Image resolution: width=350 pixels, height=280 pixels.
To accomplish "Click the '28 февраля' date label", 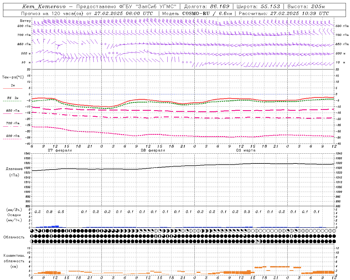I will 153,150.
